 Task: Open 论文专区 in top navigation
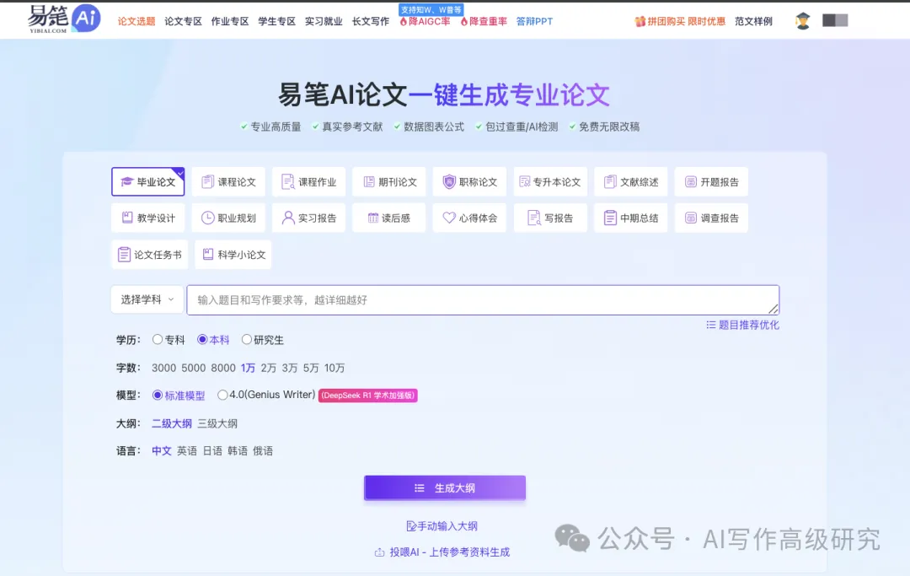(x=183, y=21)
